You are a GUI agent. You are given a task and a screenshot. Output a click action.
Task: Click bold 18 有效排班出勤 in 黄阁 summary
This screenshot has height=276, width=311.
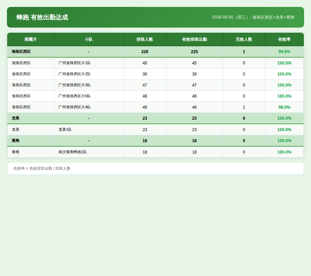(194, 140)
